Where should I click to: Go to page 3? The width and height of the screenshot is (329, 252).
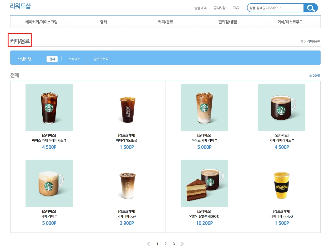click(x=174, y=244)
